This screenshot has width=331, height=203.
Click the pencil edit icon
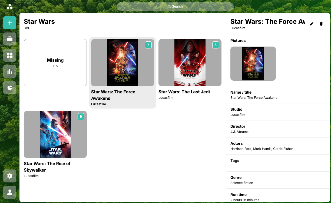(312, 24)
